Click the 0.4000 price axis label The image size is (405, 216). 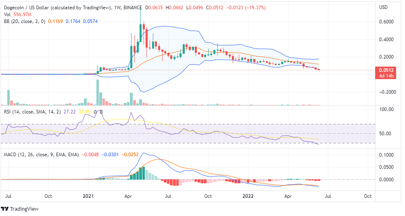(x=386, y=39)
